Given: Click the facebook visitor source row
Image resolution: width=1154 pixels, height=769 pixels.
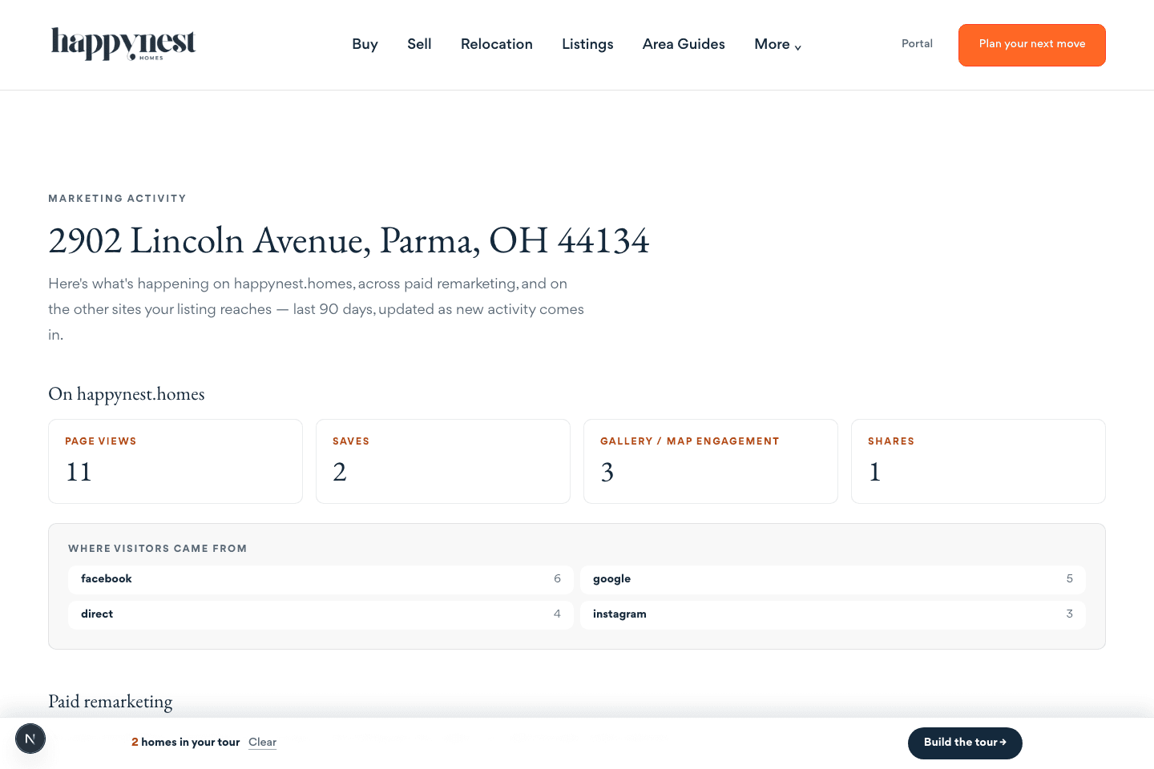Looking at the screenshot, I should pos(321,579).
